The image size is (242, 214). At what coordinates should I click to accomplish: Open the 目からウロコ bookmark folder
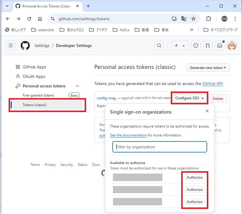pyautogui.click(x=72, y=30)
